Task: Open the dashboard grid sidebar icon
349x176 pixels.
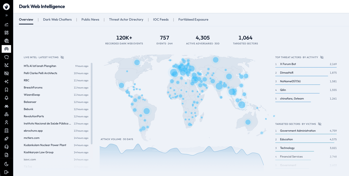Action: pos(6,33)
